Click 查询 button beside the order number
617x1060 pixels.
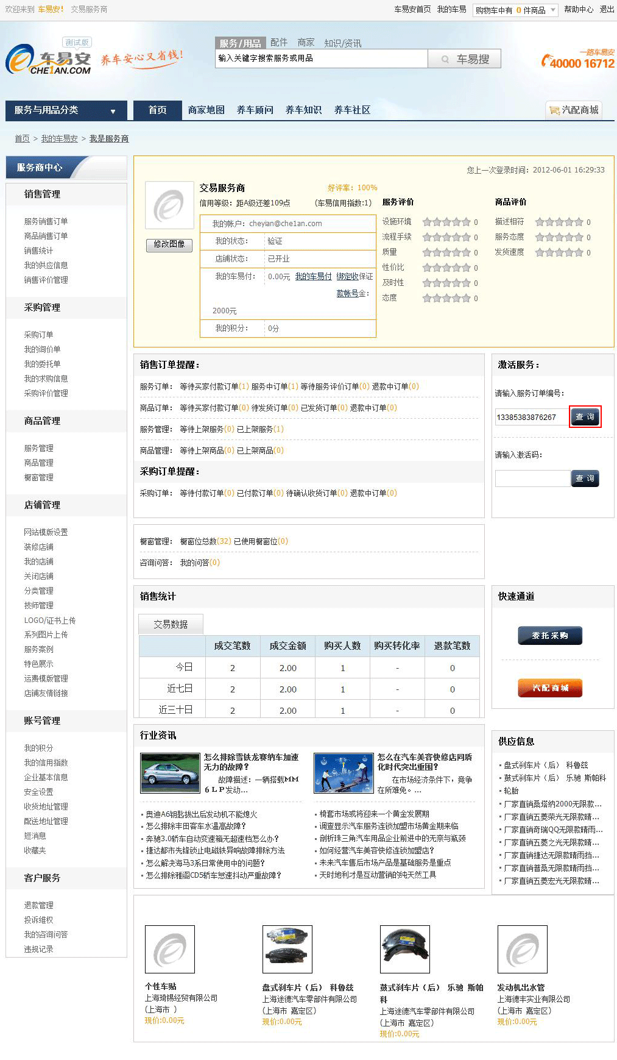585,417
